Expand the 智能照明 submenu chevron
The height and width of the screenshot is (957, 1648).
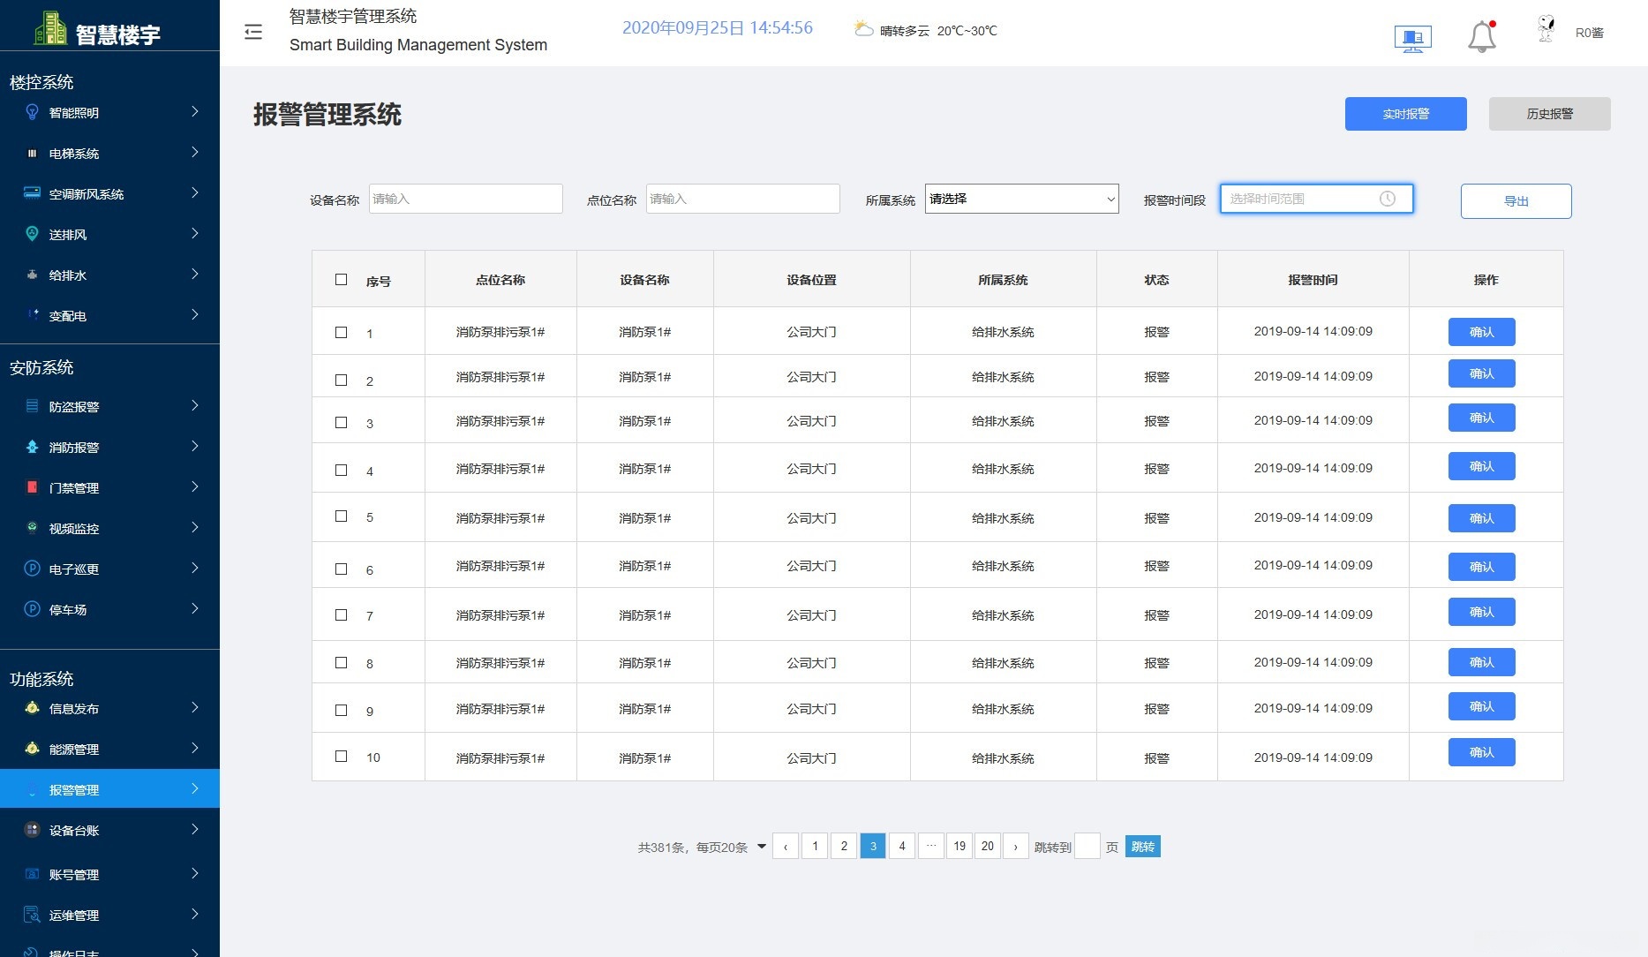[x=195, y=111]
